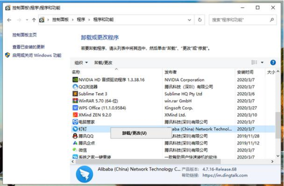This screenshot has width=284, height=186.
Task: Click the horizontal scrollbar thumb
Action: (148, 161)
